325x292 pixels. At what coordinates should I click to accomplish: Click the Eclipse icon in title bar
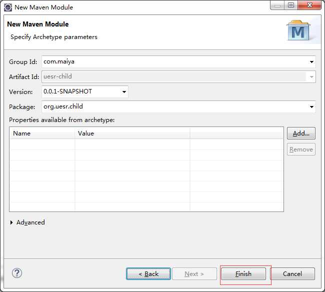(x=8, y=7)
